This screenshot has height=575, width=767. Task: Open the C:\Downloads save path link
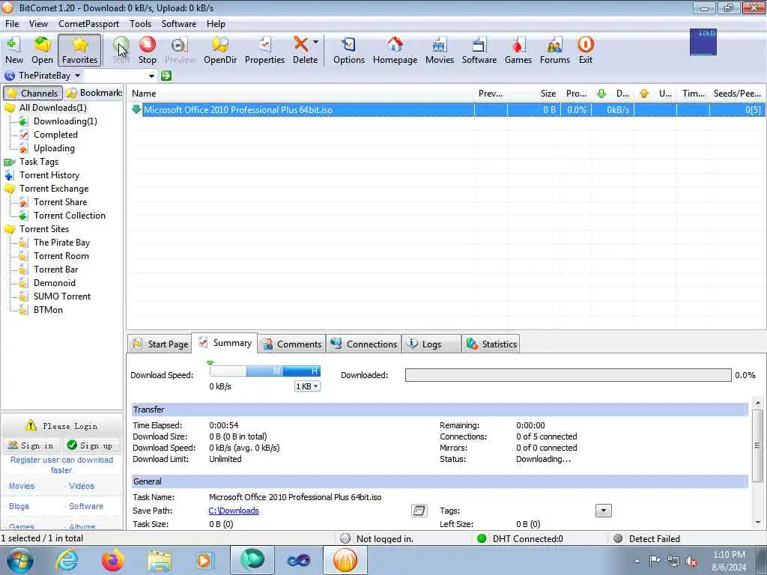click(234, 511)
